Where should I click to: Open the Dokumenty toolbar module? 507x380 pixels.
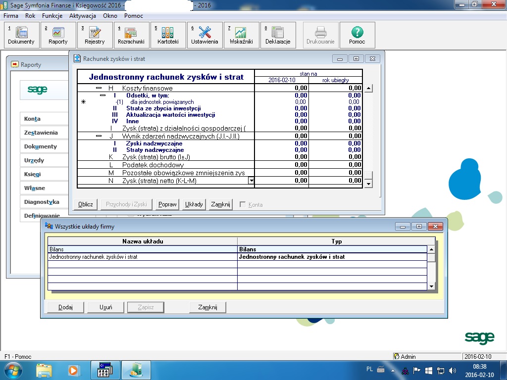[x=21, y=35]
